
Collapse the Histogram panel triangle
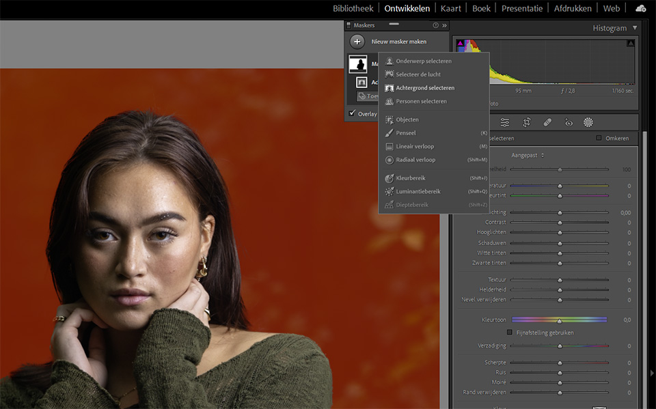pos(635,28)
